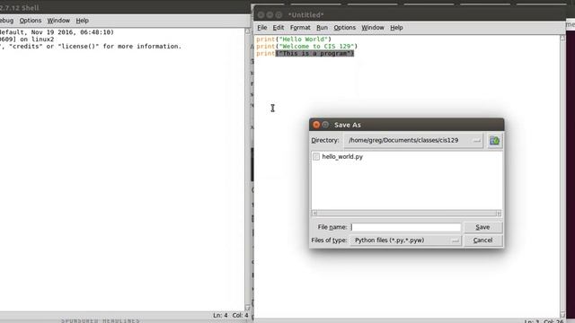Click Shell status bar Col: 4 indicator
575x323 pixels.
(x=240, y=315)
